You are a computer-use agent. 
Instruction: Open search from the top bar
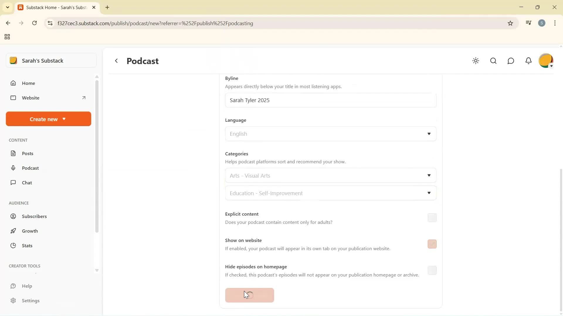[493, 61]
